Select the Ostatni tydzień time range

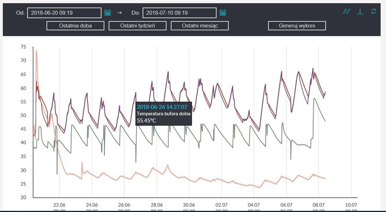click(x=137, y=26)
